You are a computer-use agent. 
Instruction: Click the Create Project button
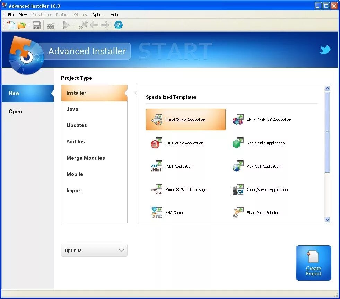(313, 263)
